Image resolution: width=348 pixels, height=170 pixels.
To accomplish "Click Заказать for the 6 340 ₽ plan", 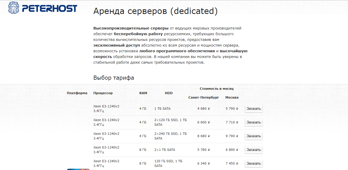I will tap(253, 164).
